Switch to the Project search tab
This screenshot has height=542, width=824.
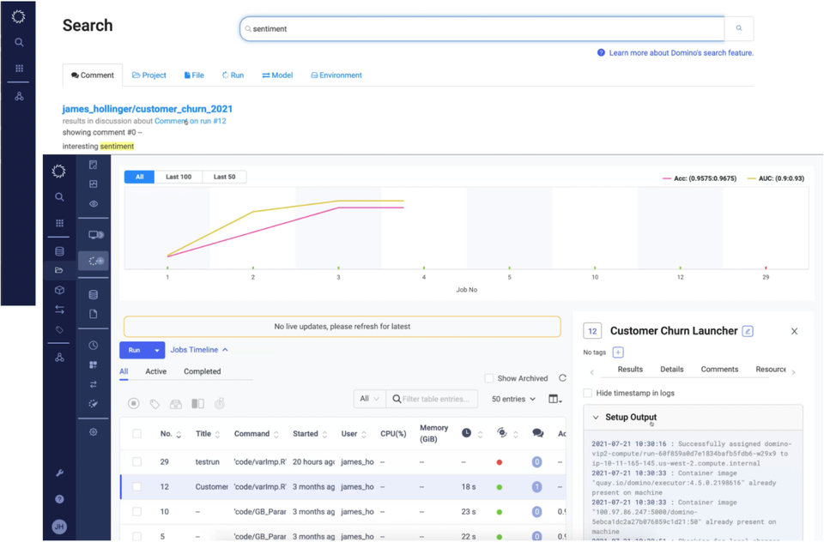[x=149, y=75]
